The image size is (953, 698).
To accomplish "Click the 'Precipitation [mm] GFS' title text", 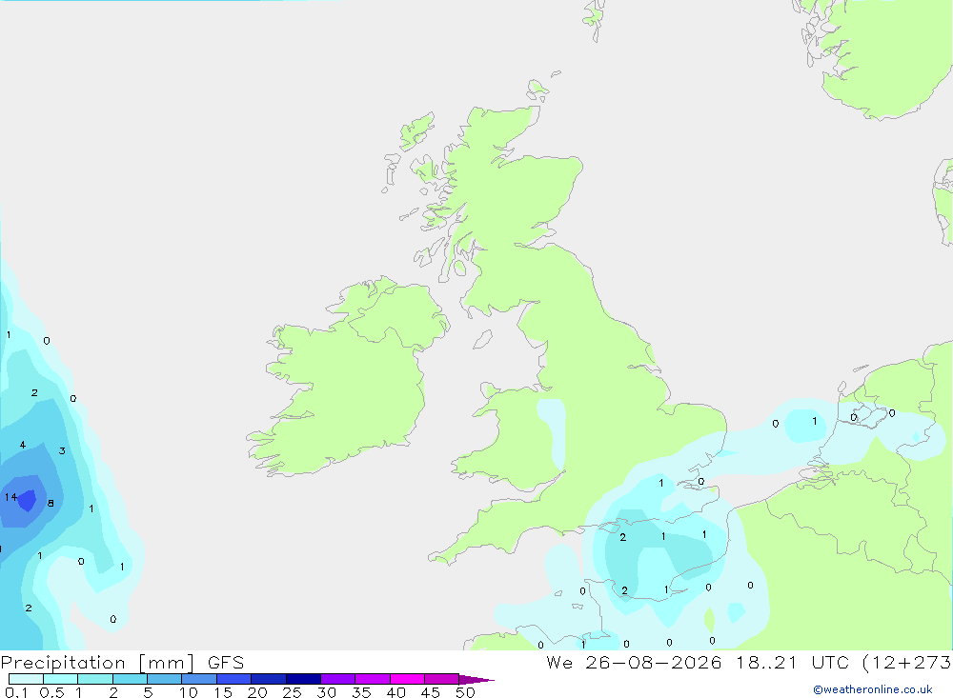I will 122,662.
